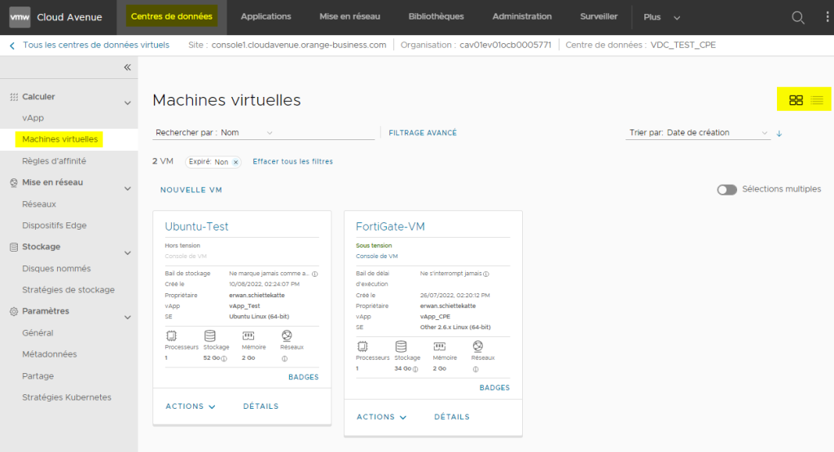This screenshot has width=834, height=452.
Task: Select Disques nommés in sidebar
Action: (x=56, y=269)
